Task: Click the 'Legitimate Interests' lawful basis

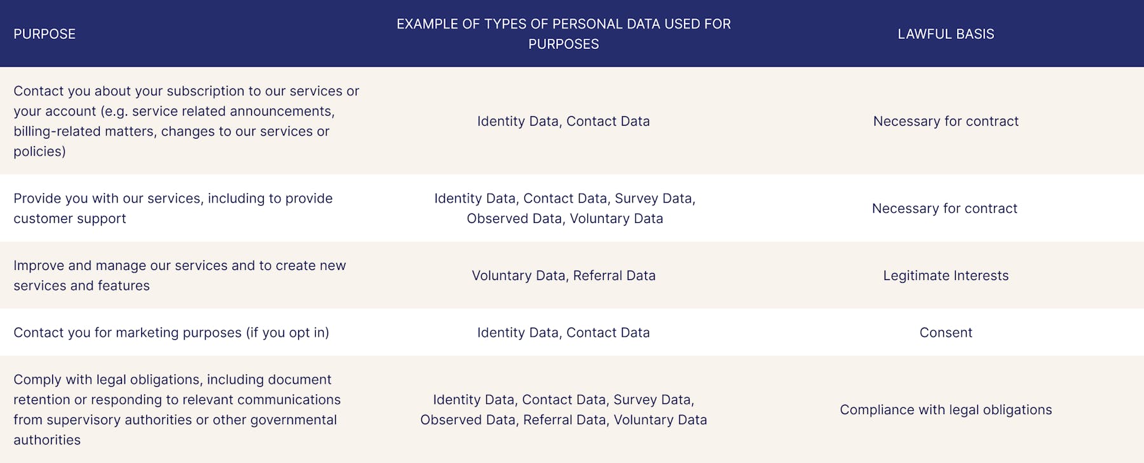Action: (946, 276)
